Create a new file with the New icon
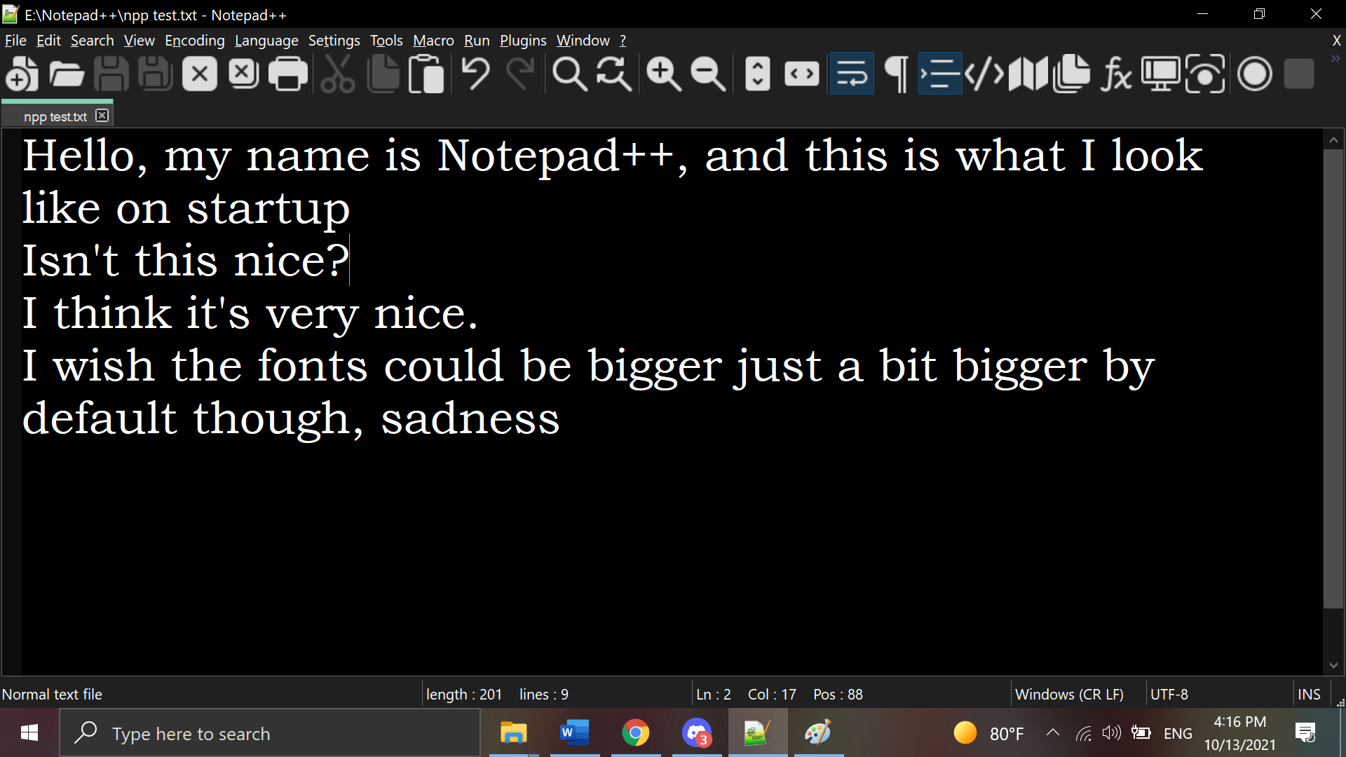This screenshot has width=1346, height=757. (x=22, y=74)
